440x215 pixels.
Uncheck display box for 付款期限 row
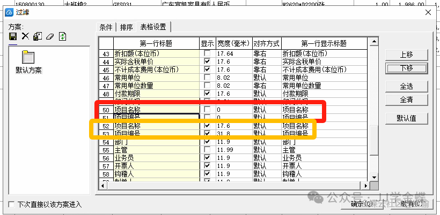coord(207,93)
